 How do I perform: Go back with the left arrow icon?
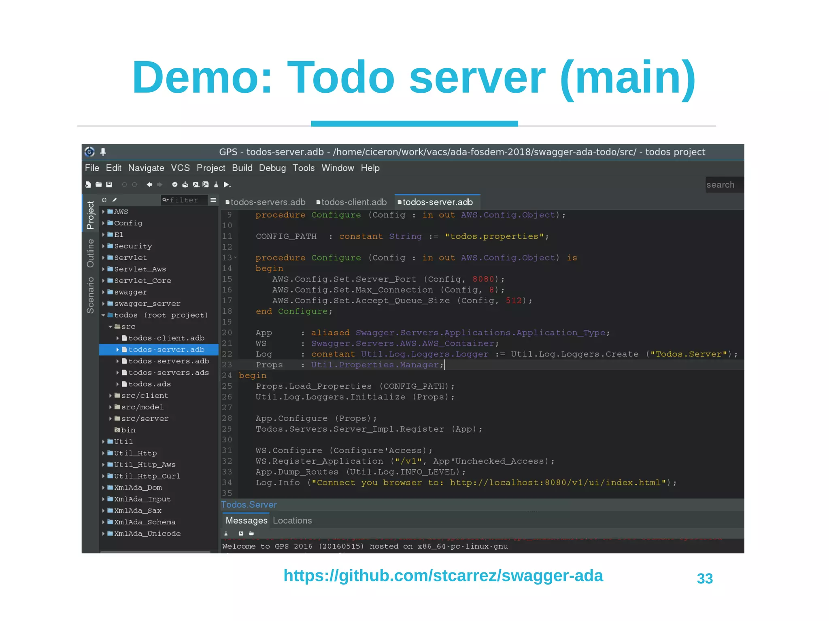point(149,184)
